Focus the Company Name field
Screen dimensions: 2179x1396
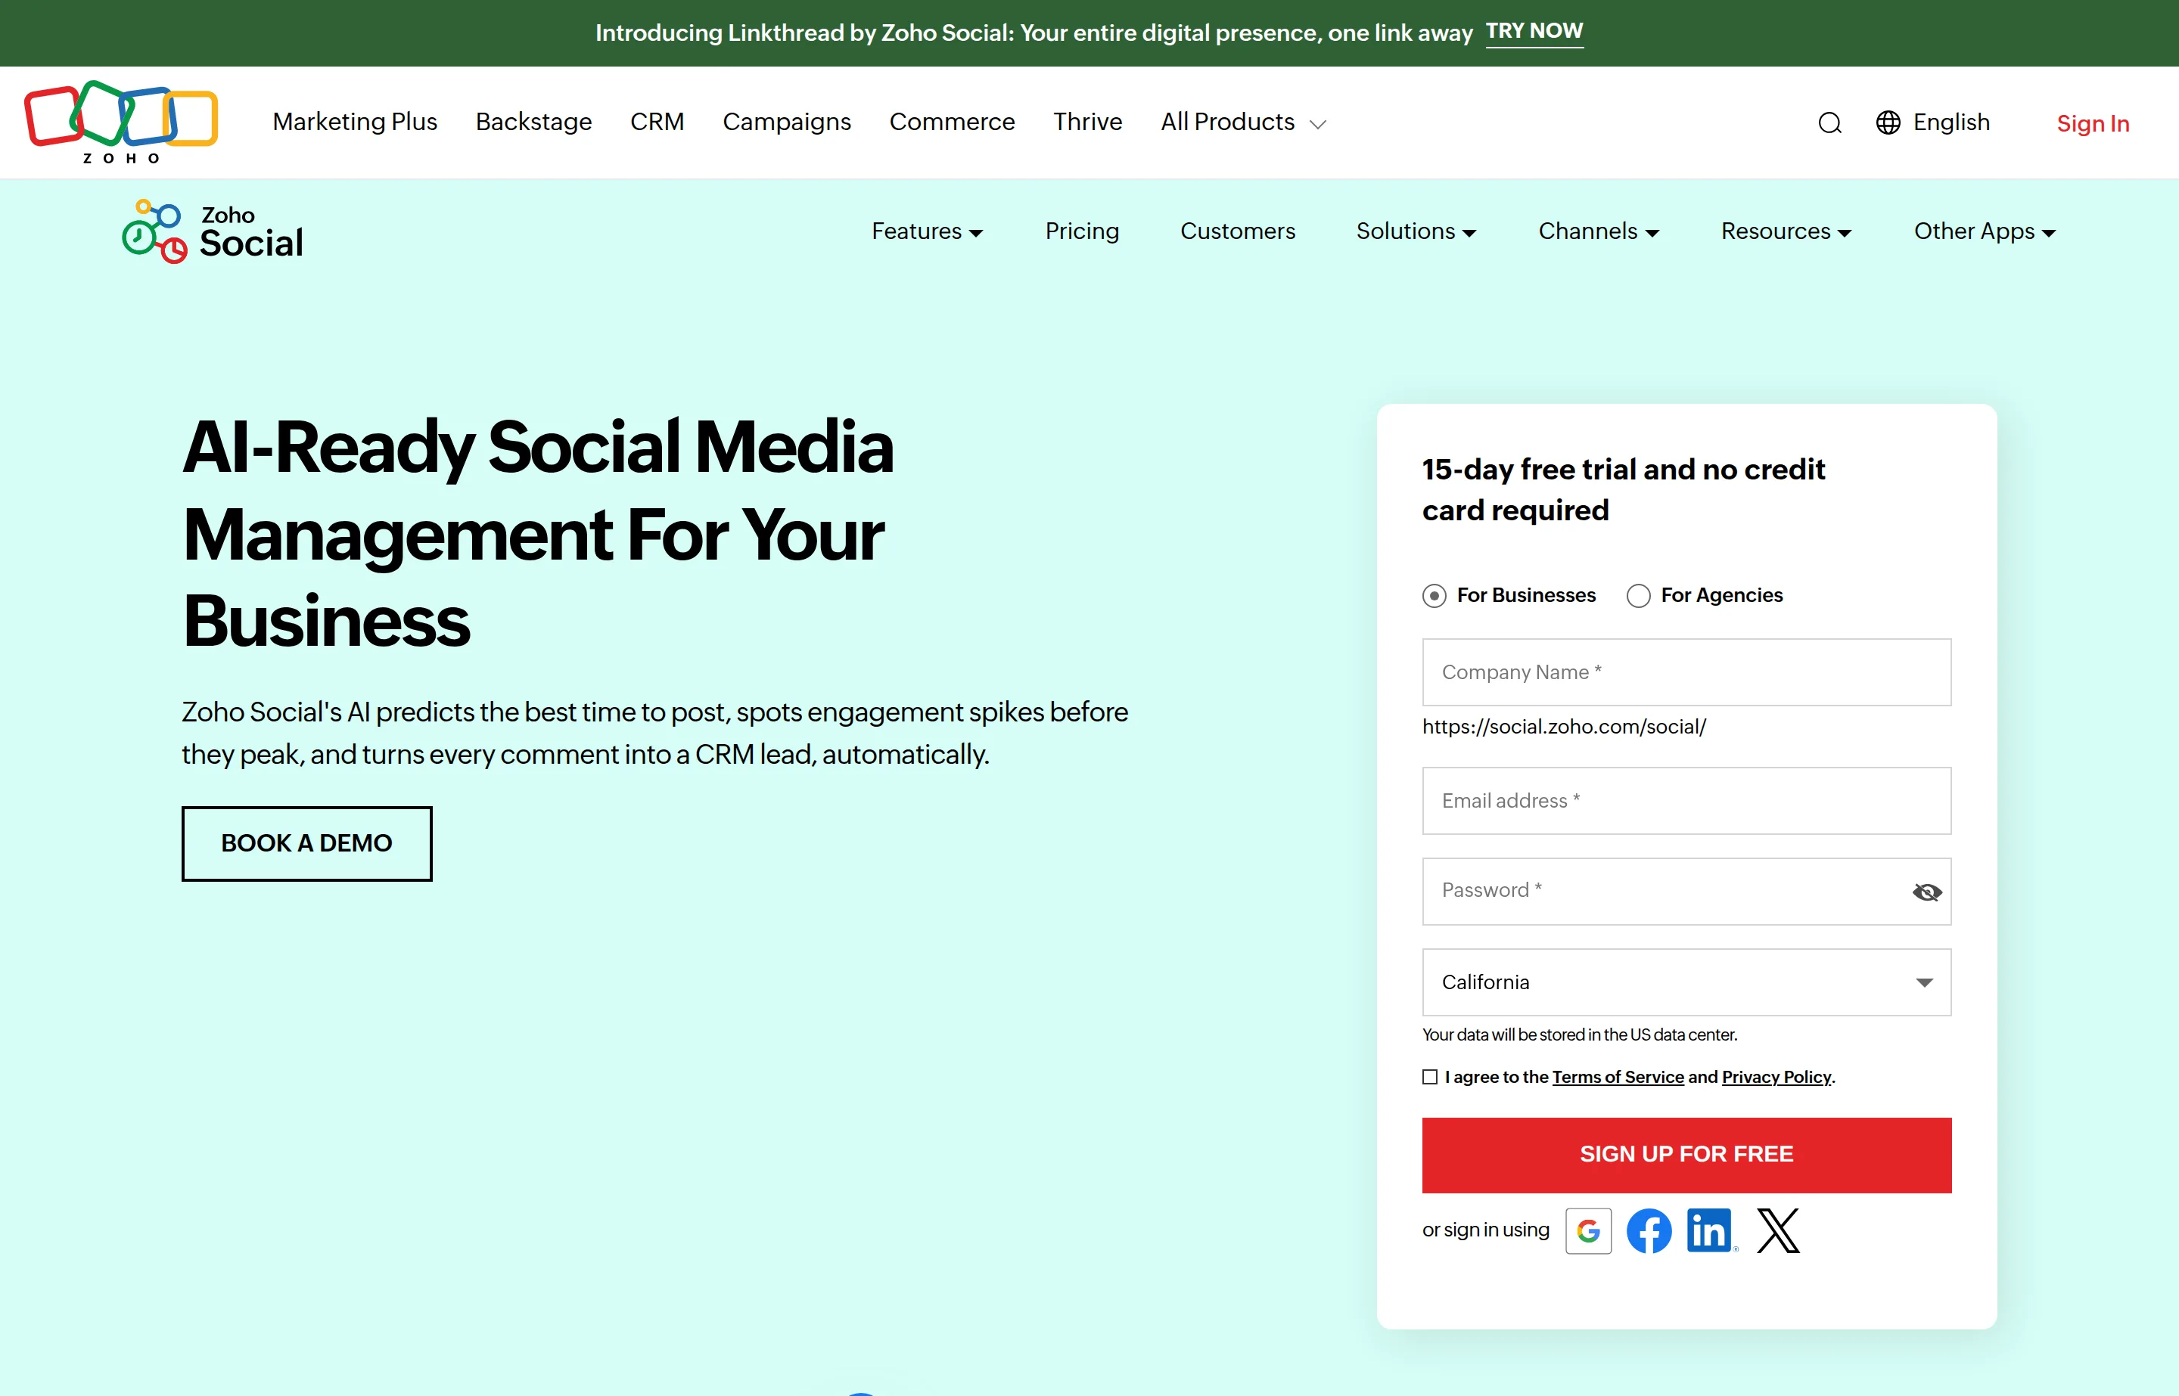(1686, 672)
